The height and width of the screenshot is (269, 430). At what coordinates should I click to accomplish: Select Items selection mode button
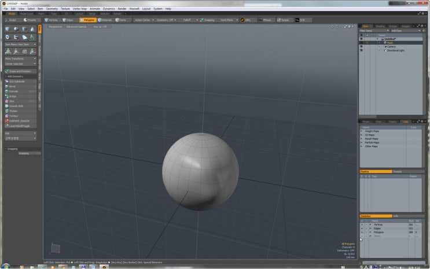tap(121, 20)
